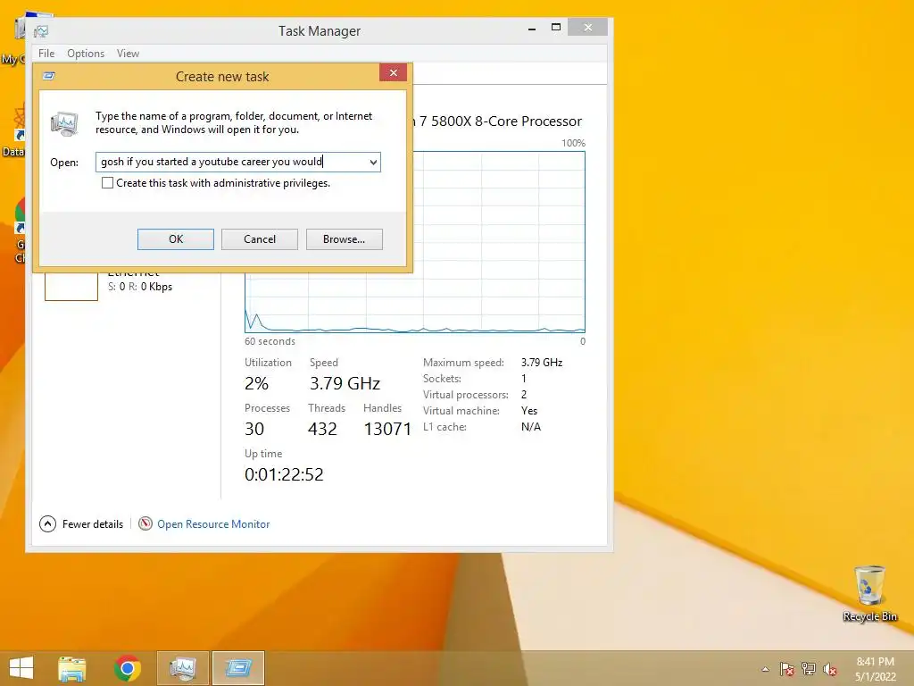Click the Processes count 30
Image resolution: width=914 pixels, height=686 pixels.
click(x=254, y=429)
